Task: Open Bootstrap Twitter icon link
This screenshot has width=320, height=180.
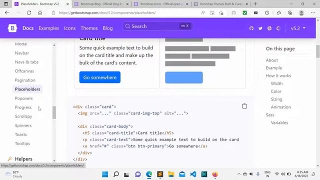Action: tap(260, 28)
